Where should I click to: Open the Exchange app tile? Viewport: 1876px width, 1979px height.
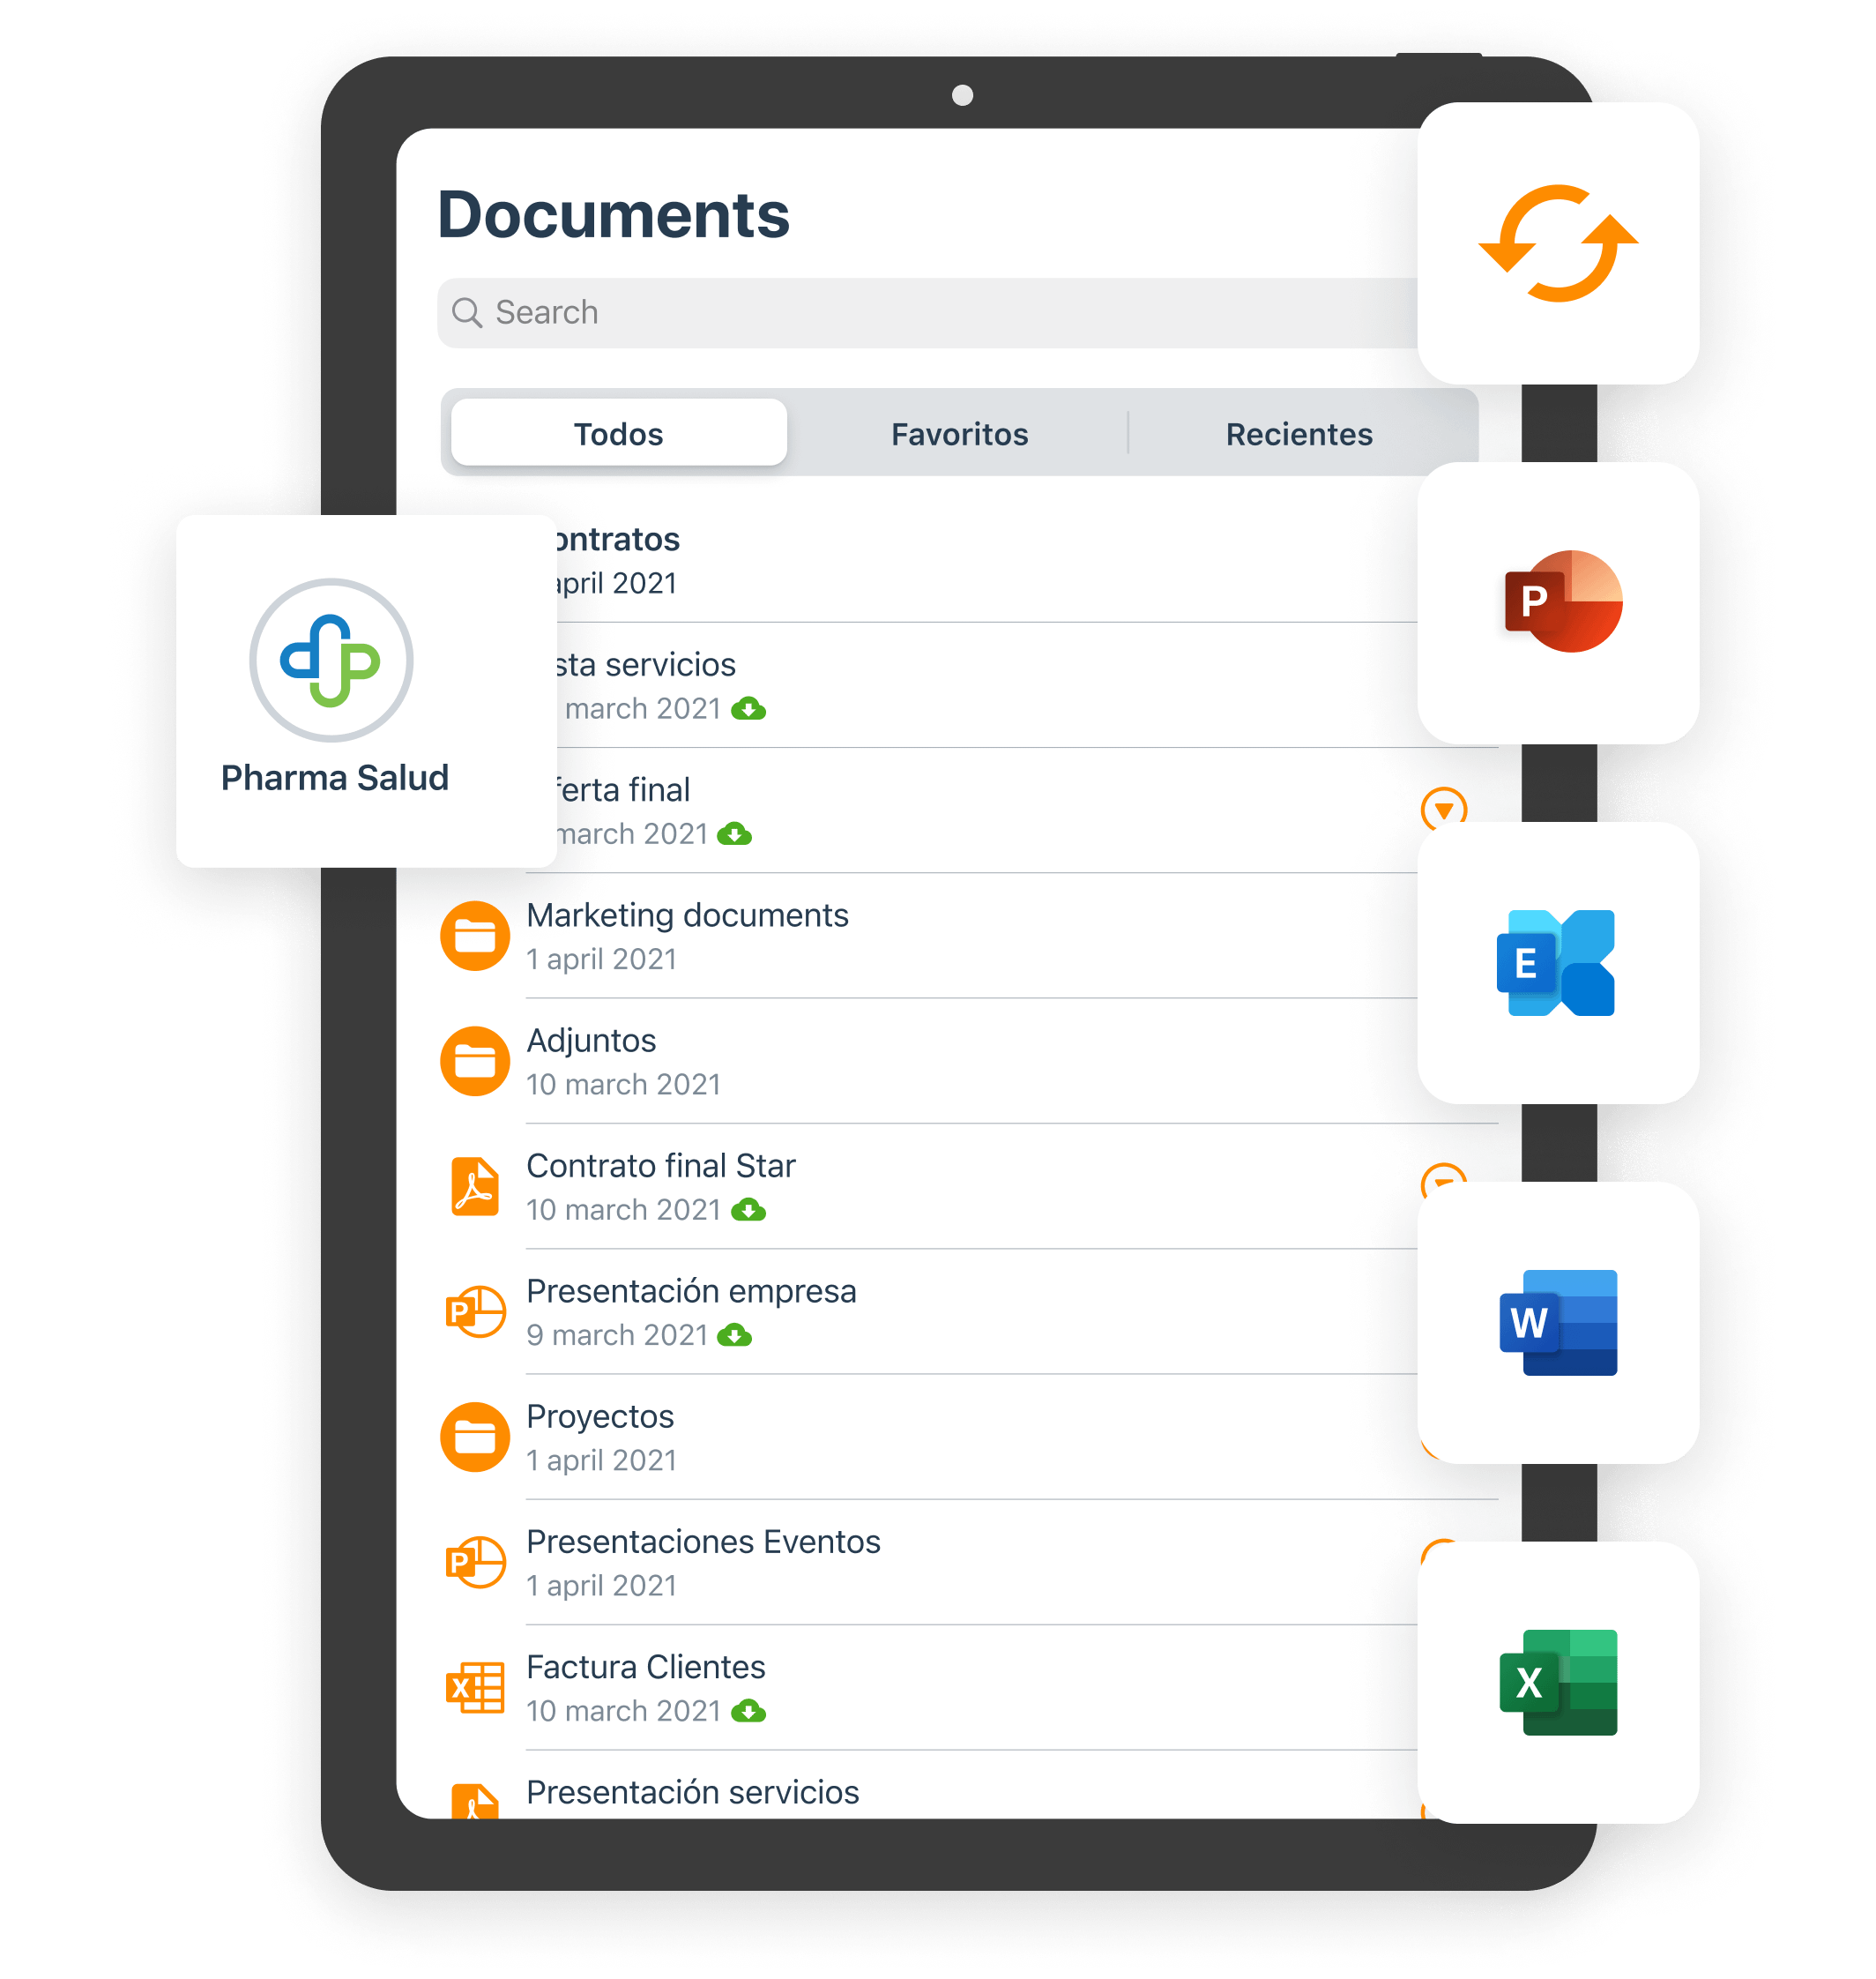pos(1558,962)
